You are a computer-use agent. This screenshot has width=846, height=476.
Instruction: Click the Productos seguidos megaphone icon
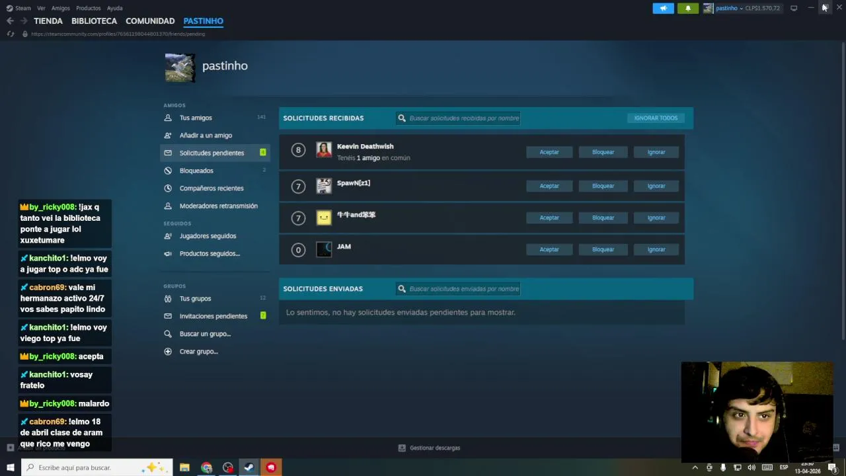coord(168,254)
